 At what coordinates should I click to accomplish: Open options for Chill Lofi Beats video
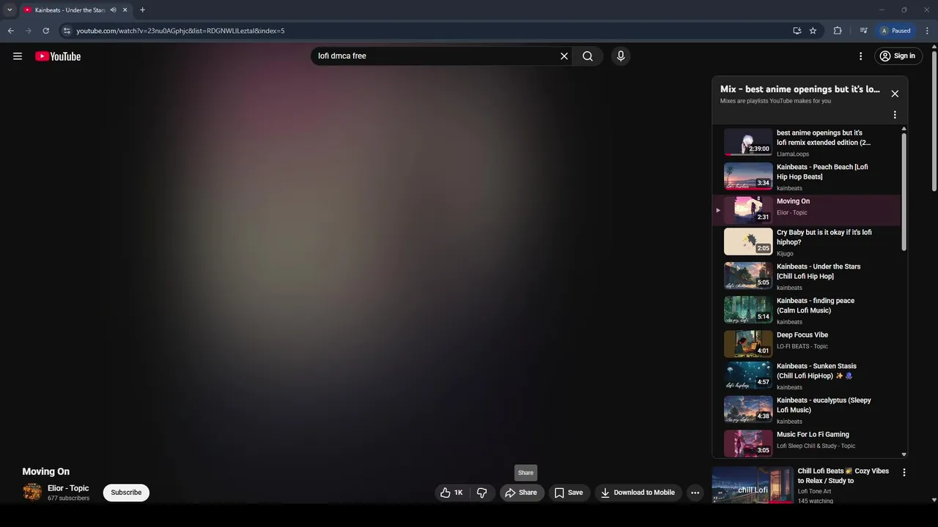tap(904, 473)
